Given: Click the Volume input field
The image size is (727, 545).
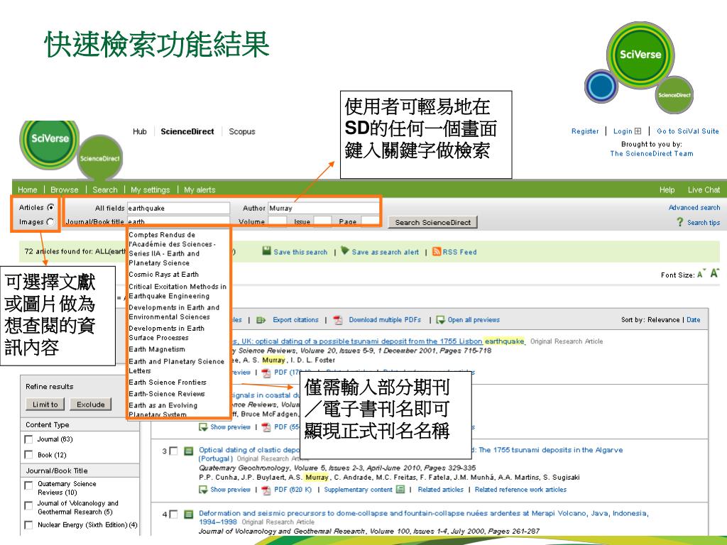Looking at the screenshot, I should click(x=278, y=221).
